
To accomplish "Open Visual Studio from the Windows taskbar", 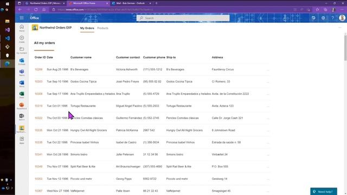I will point(7,30).
